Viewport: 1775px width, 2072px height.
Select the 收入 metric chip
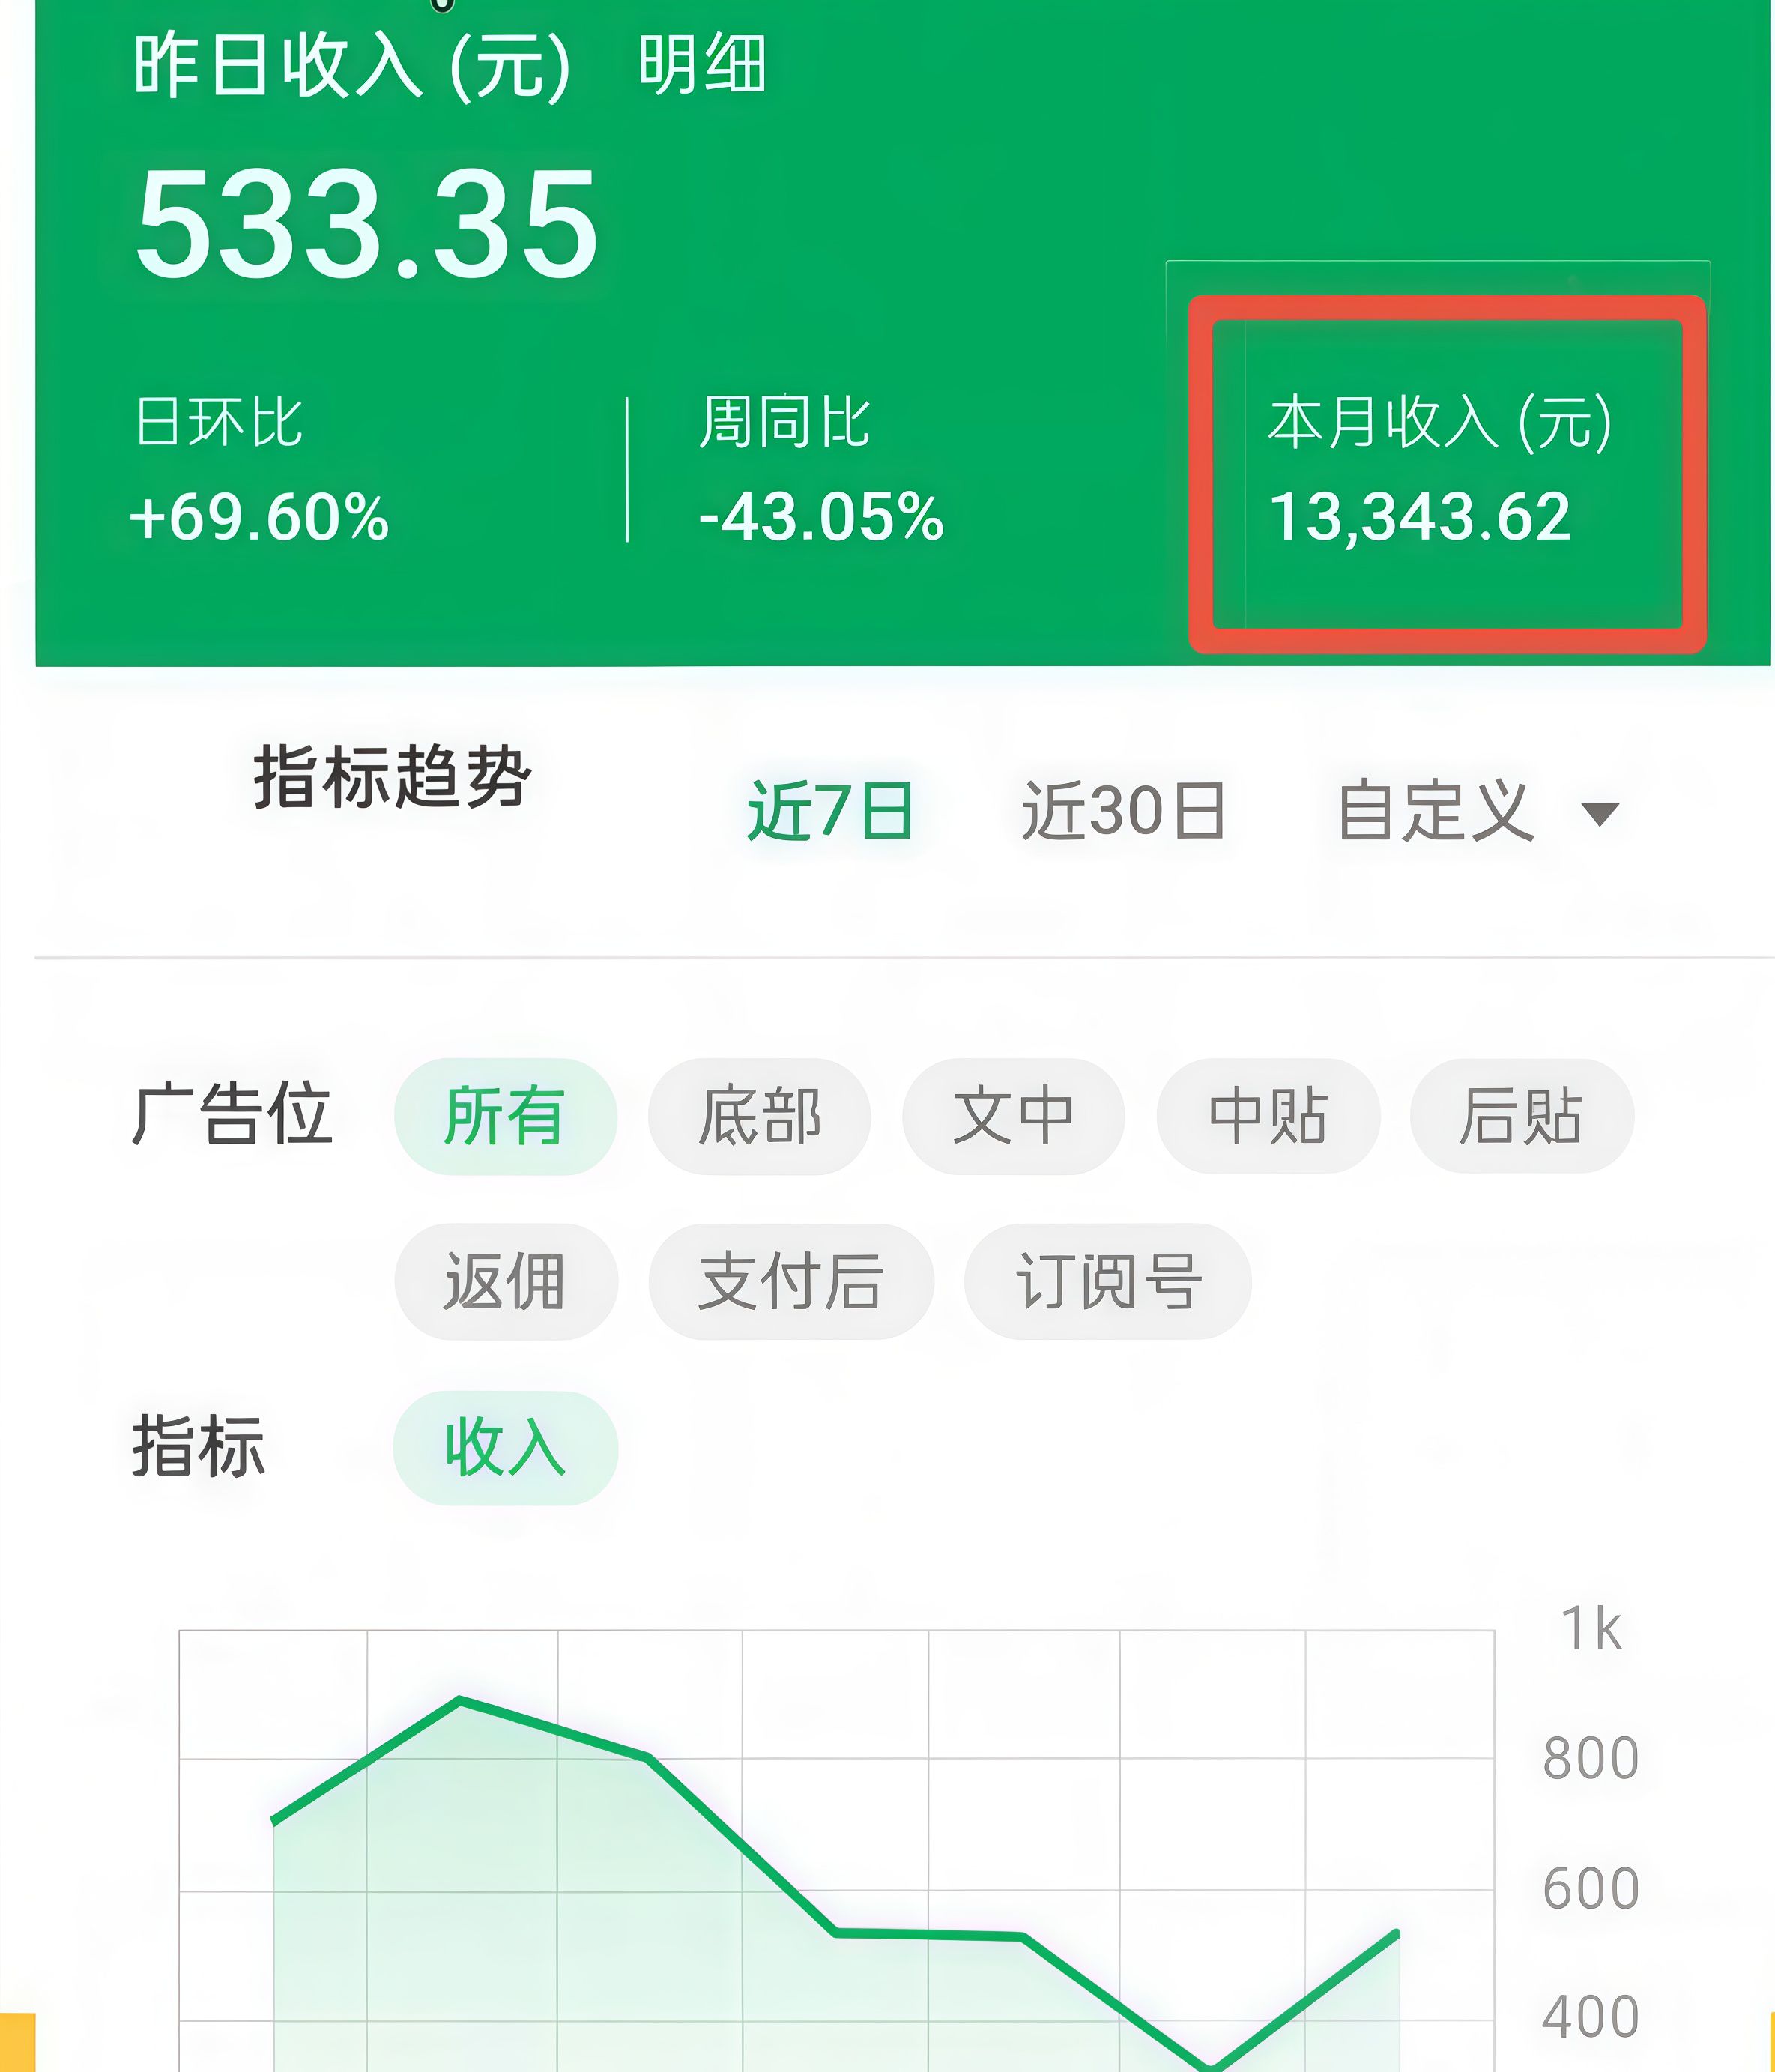(x=505, y=1447)
